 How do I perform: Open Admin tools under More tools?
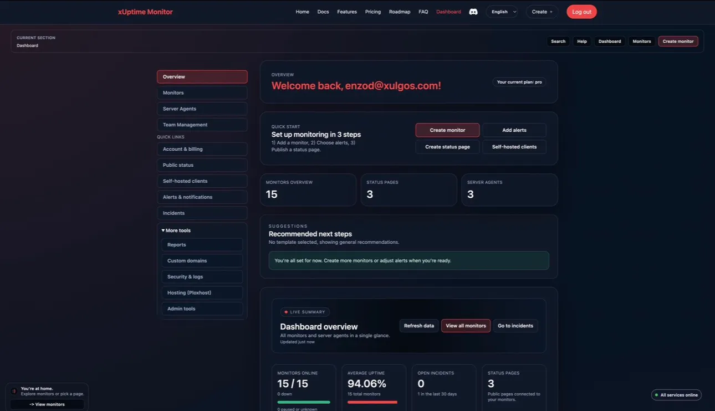[x=202, y=309]
